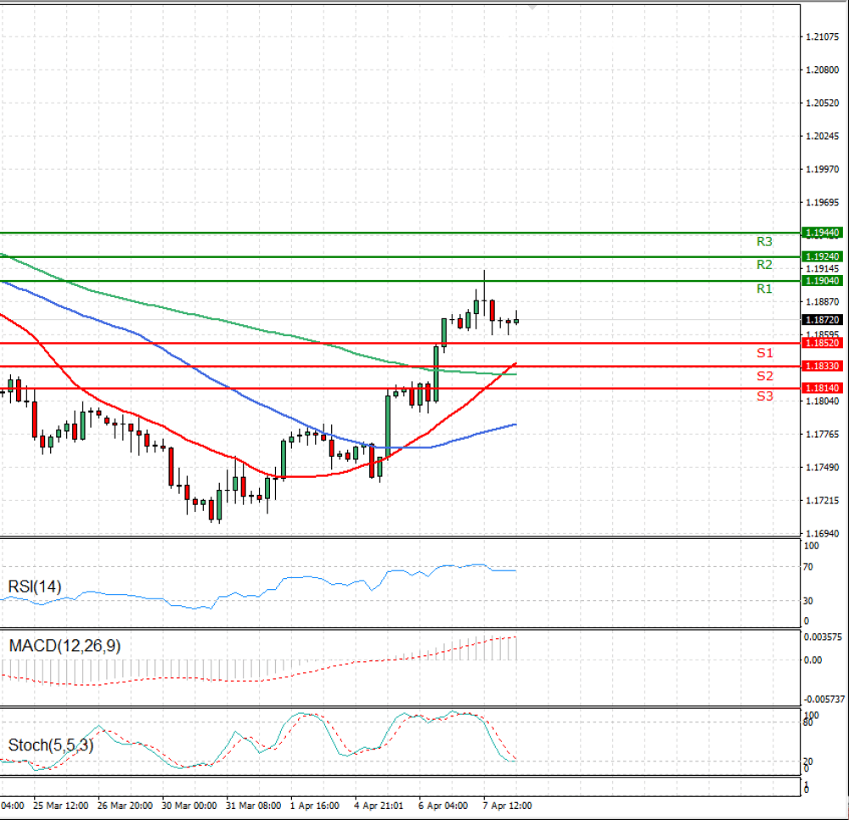
Task: Click the R2 resistance label
Action: [764, 265]
